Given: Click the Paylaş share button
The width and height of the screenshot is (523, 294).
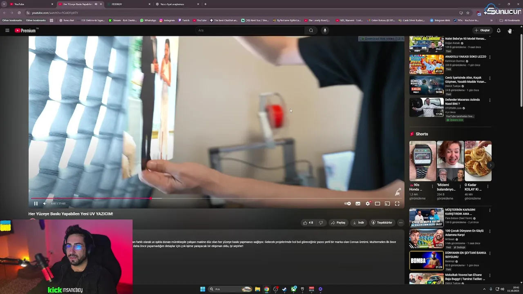Looking at the screenshot, I should tap(338, 223).
